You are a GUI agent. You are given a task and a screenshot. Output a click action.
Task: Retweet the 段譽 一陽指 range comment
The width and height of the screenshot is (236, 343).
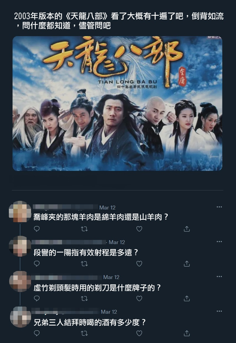pos(84,264)
